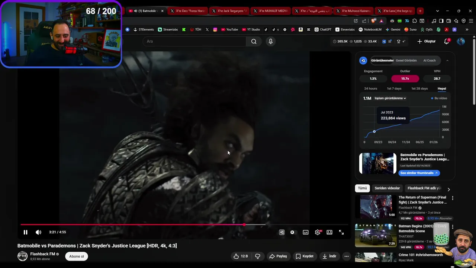Select the Tümü filter chip
476x268 pixels.
click(362, 188)
